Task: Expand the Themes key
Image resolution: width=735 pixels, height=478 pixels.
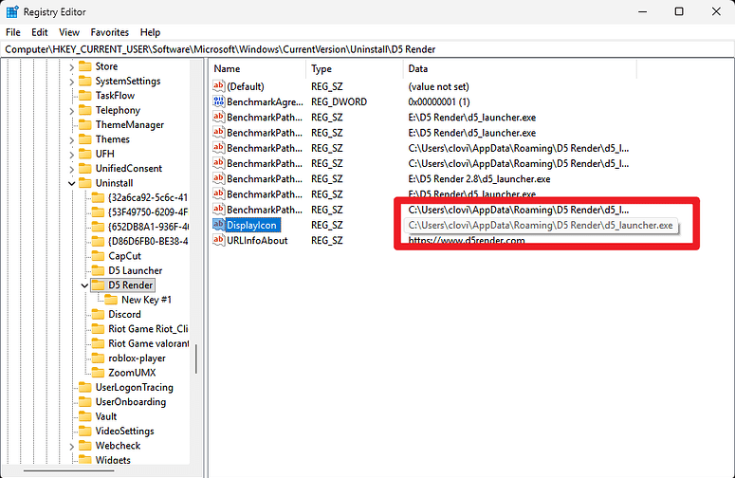Action: click(71, 139)
